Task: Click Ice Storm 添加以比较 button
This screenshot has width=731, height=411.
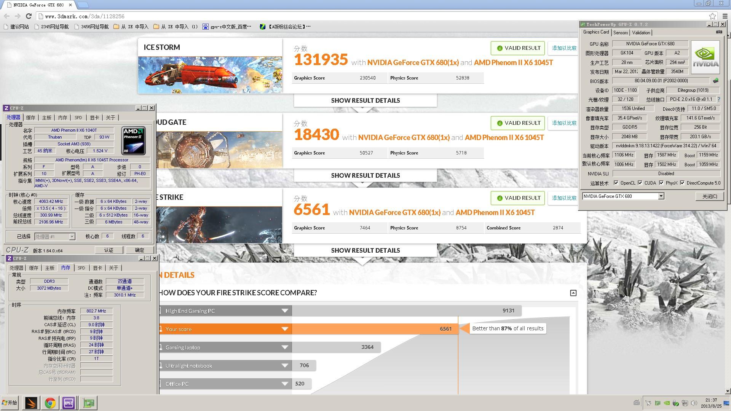Action: coord(564,48)
